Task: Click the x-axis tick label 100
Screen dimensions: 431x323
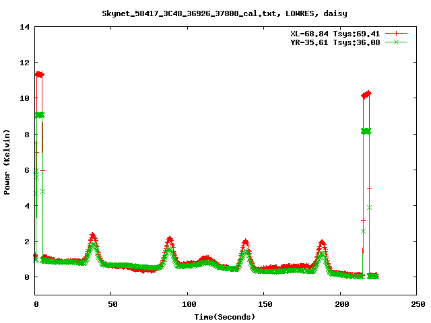Action: pos(189,304)
